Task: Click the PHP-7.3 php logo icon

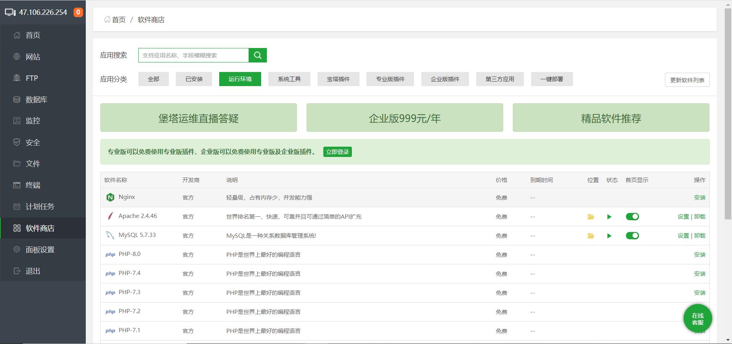Action: (x=110, y=293)
